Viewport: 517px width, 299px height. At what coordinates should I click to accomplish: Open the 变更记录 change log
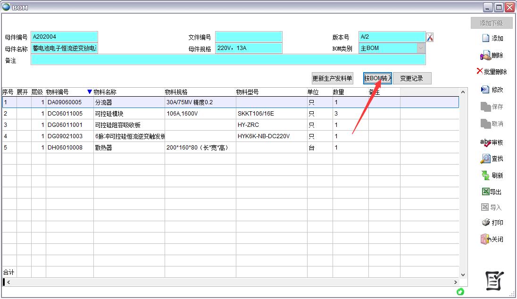(412, 79)
